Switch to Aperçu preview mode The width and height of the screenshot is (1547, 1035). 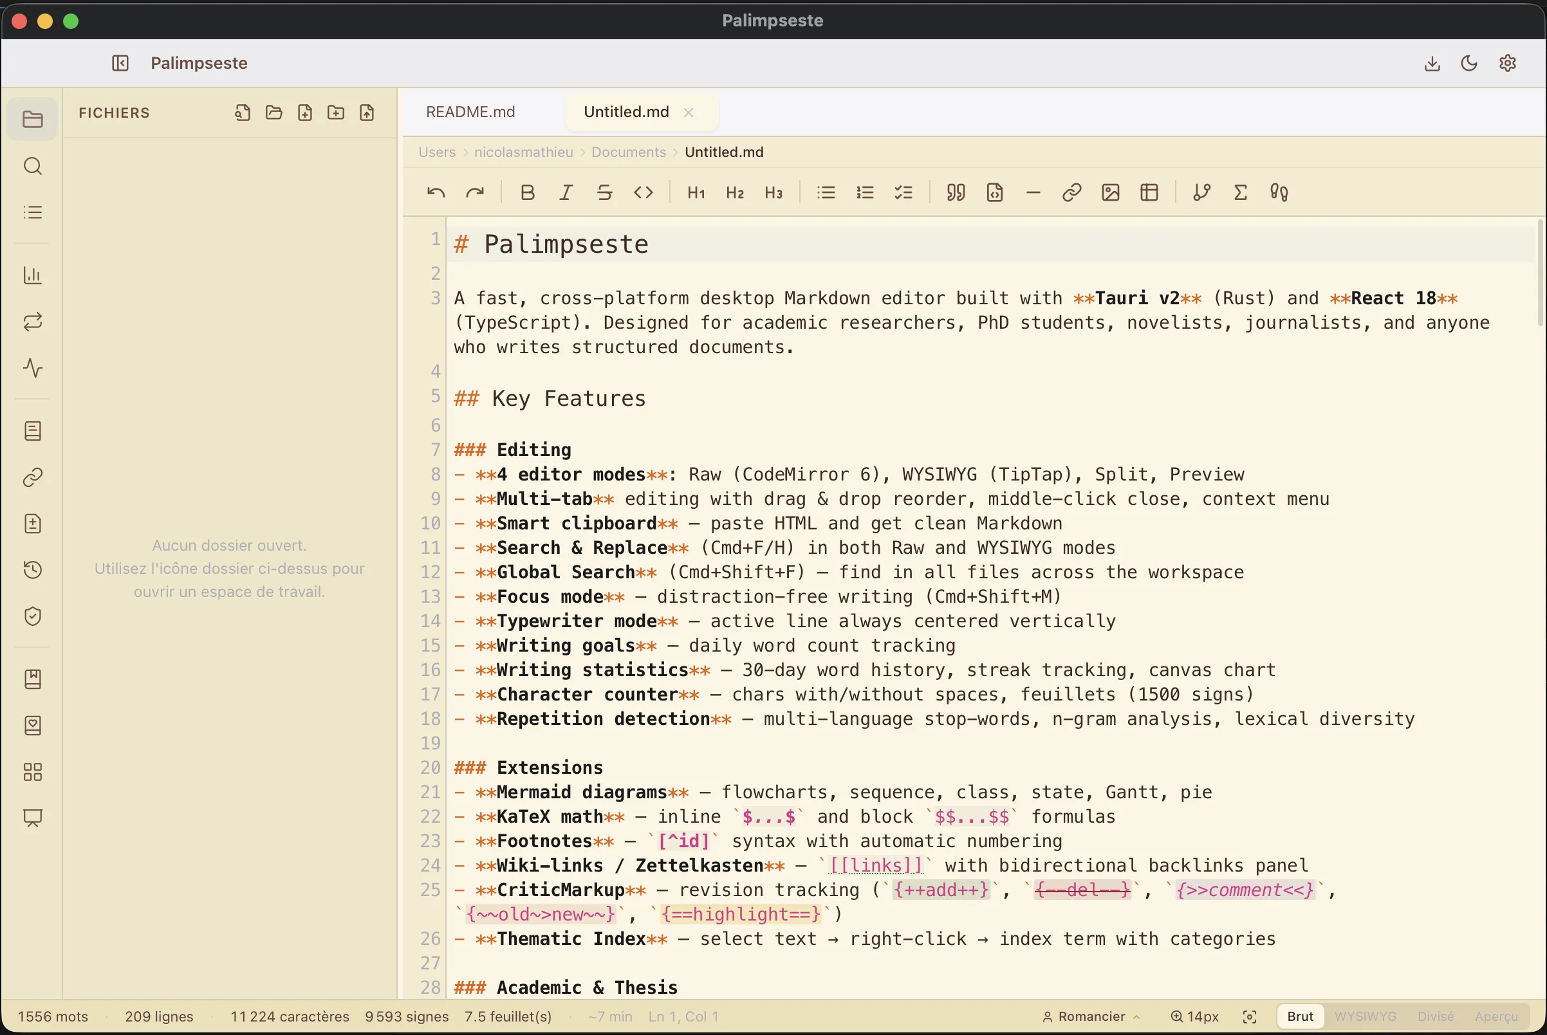pyautogui.click(x=1496, y=1016)
